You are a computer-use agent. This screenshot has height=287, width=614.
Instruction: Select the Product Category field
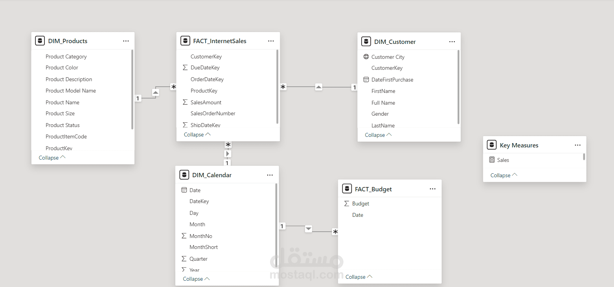66,56
